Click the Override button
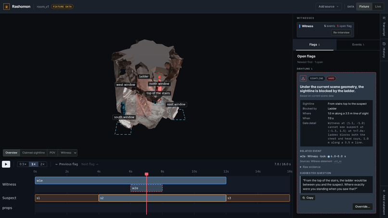The image size is (388, 218). coord(362,206)
